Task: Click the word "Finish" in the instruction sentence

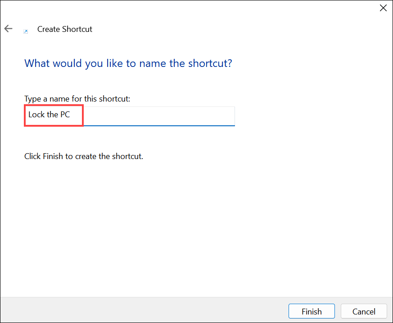Action: pyautogui.click(x=53, y=156)
